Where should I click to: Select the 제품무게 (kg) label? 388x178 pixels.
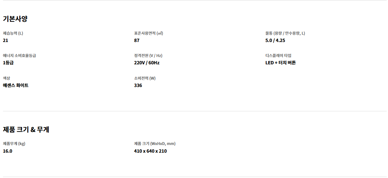14,144
